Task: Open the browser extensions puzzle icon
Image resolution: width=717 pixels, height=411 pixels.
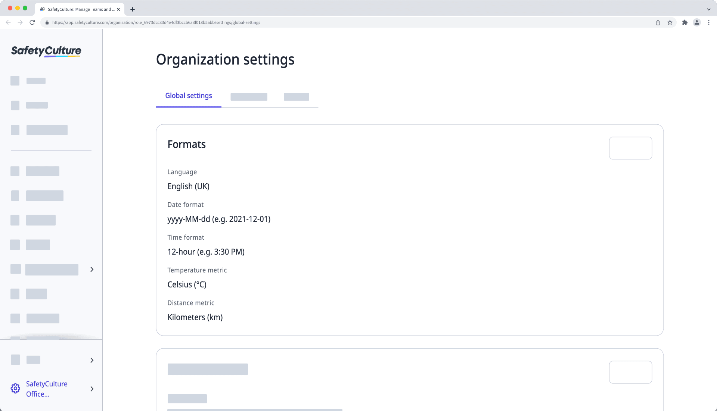Action: point(685,22)
